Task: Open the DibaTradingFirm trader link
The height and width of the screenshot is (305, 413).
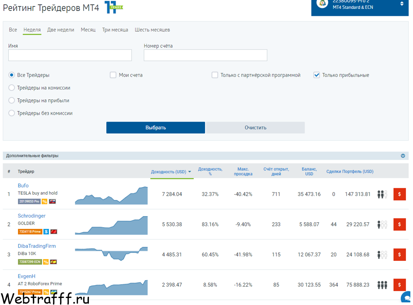Action: [x=37, y=246]
